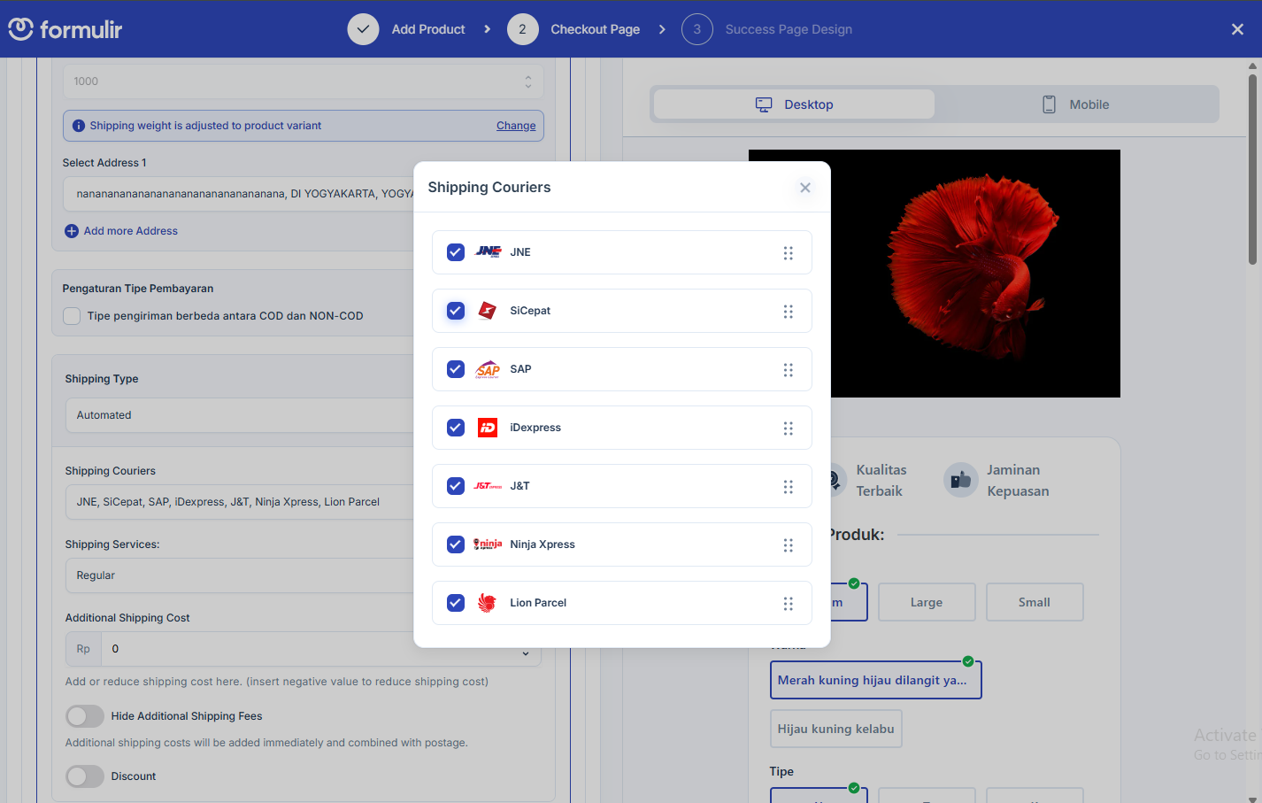The image size is (1262, 803).
Task: Click the SiCepat drag handle icon
Action: coord(788,312)
